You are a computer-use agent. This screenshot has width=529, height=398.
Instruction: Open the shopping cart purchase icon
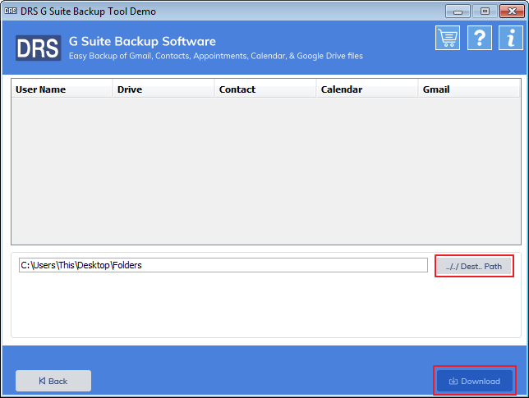tap(448, 38)
